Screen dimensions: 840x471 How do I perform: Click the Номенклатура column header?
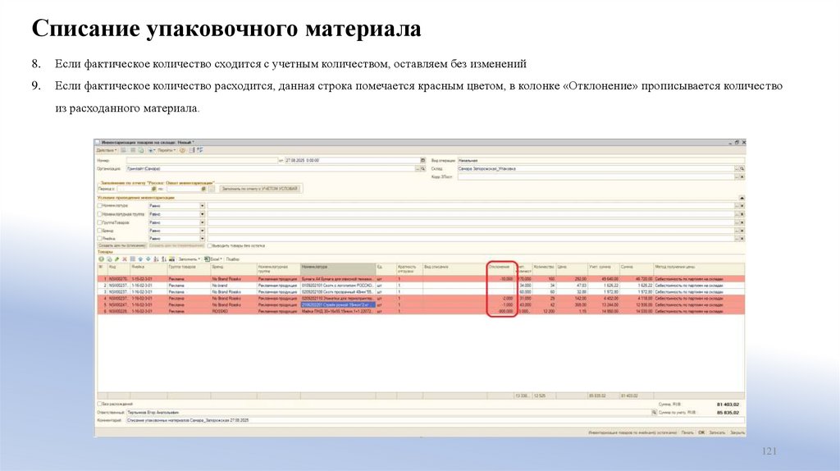337,268
